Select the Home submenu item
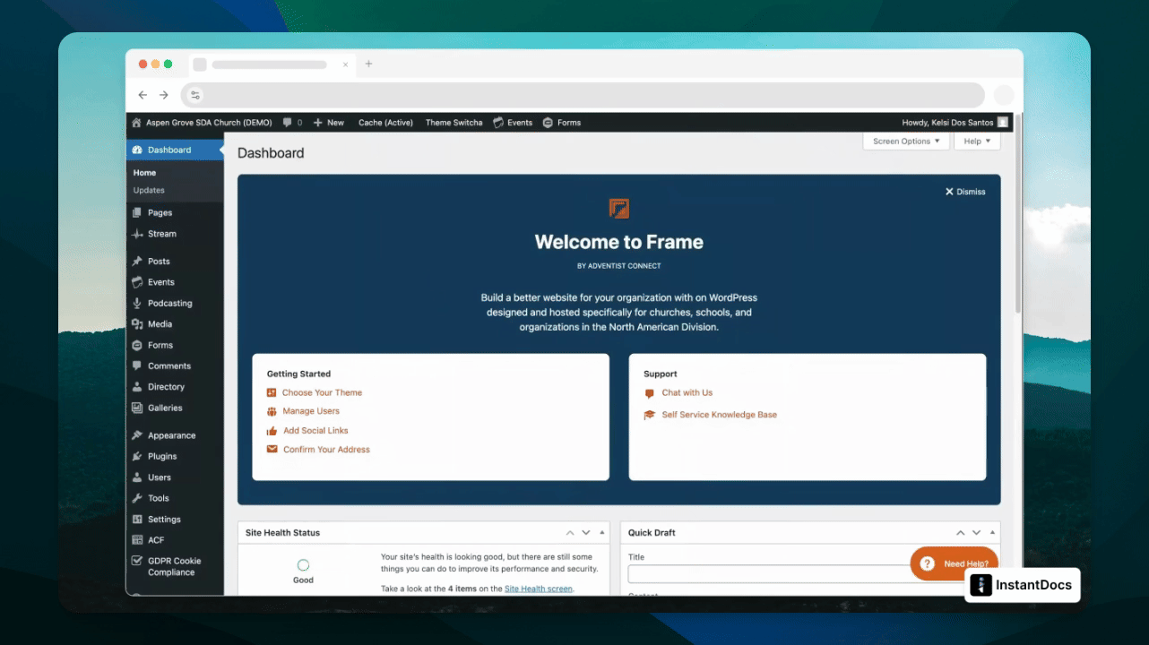 coord(145,173)
